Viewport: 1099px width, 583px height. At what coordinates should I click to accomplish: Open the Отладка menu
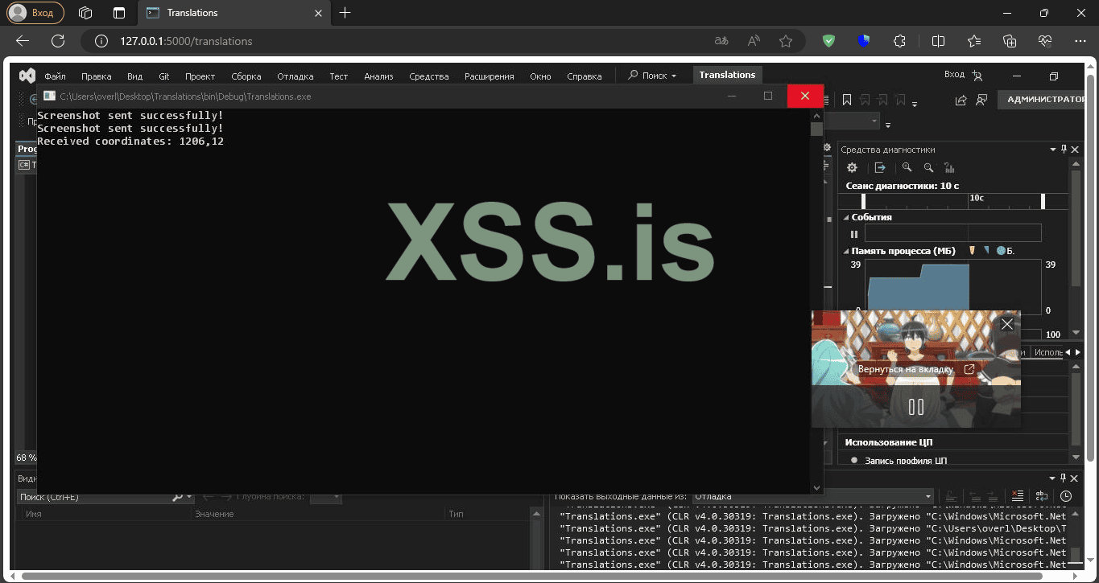click(x=295, y=76)
